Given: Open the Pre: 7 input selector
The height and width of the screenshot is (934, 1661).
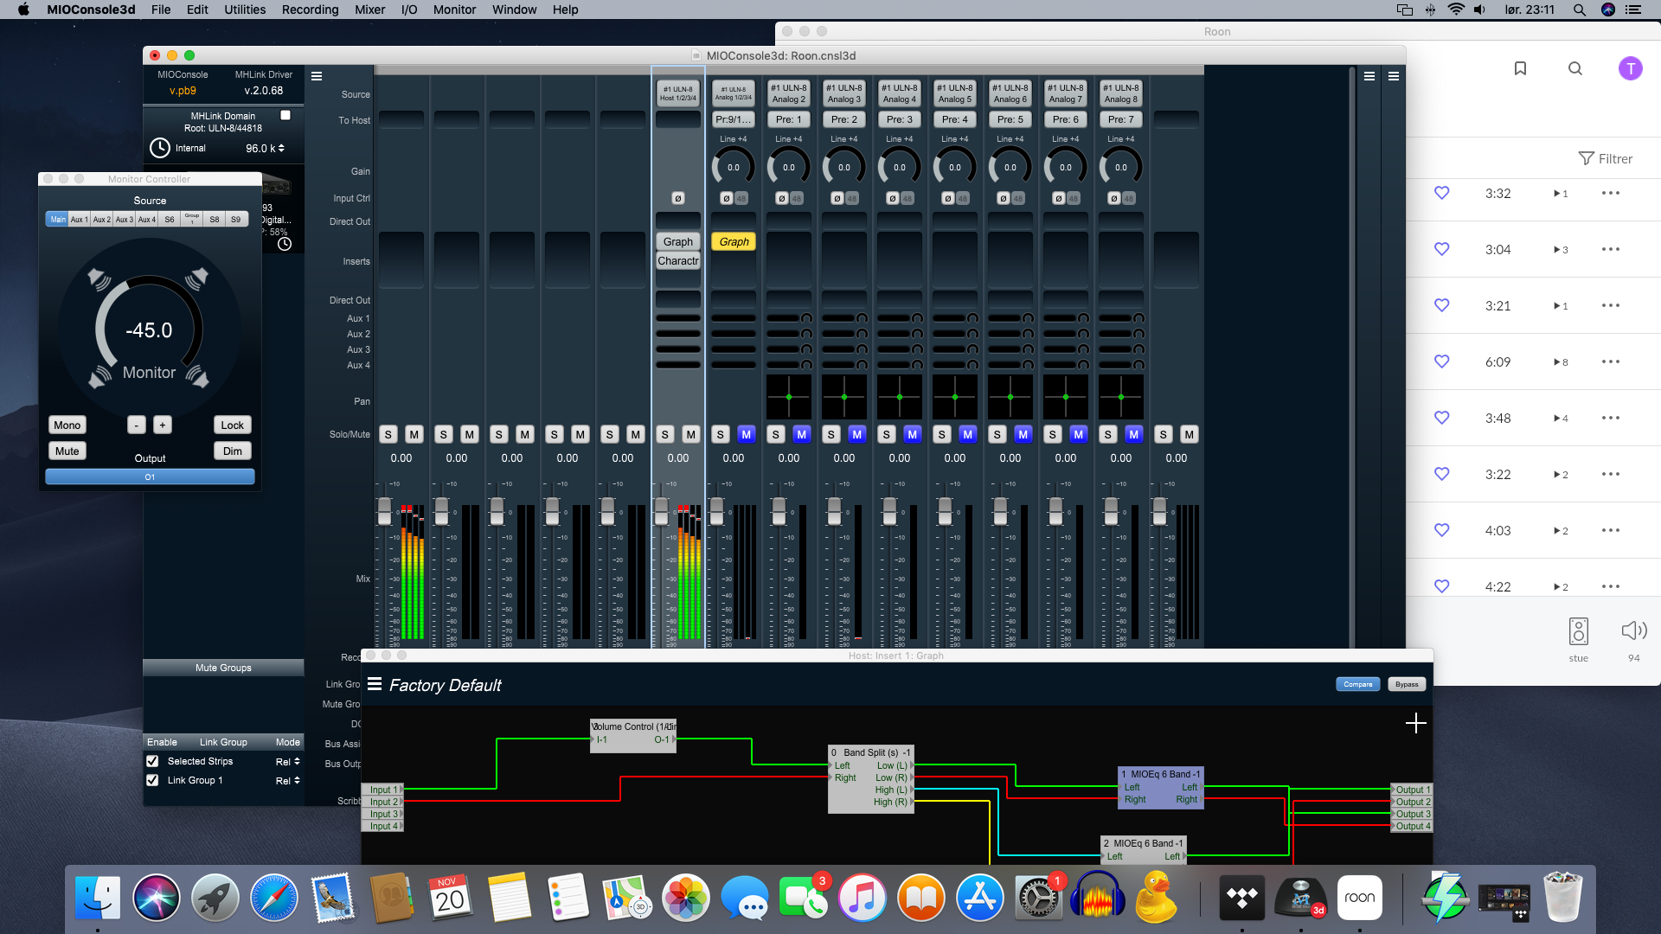Looking at the screenshot, I should tap(1121, 119).
